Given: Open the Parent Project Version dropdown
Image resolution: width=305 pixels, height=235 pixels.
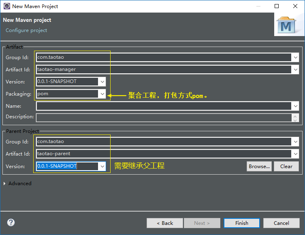Looking at the screenshot, I should 102,167.
